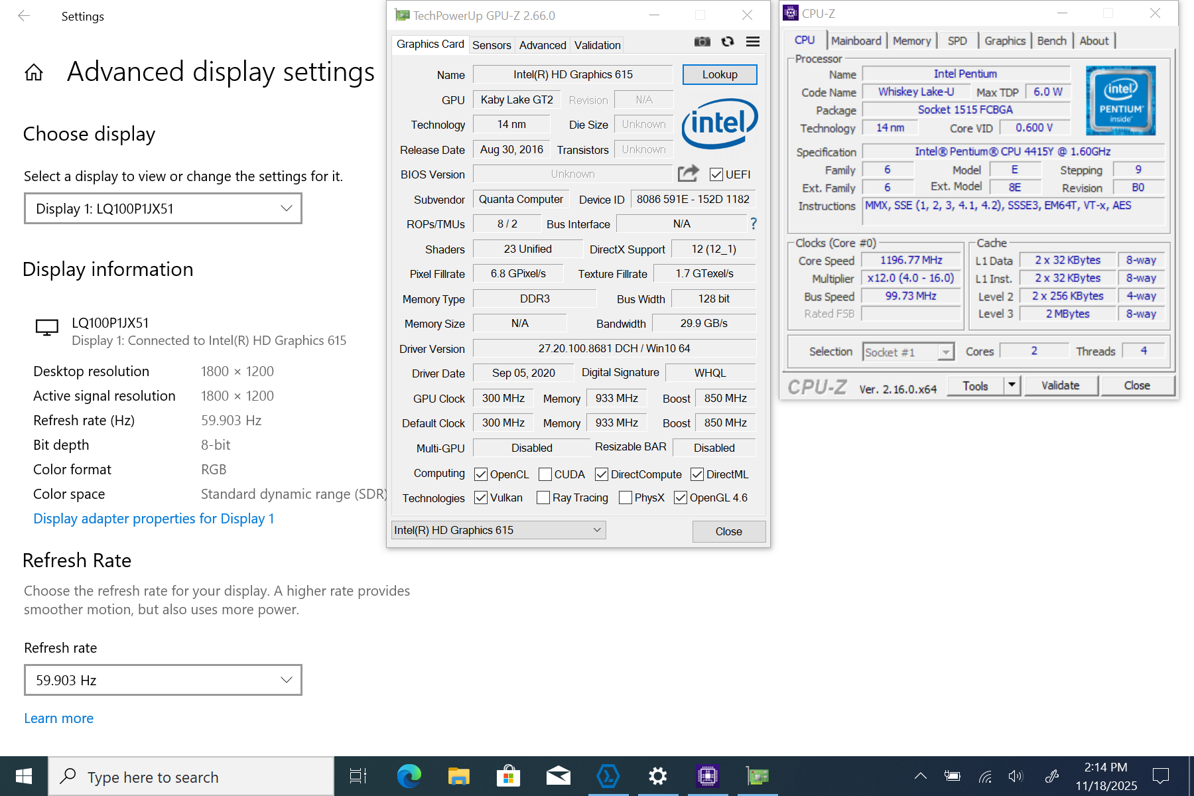Click the Bus Interface question mark
This screenshot has height=796, width=1194.
tap(754, 224)
